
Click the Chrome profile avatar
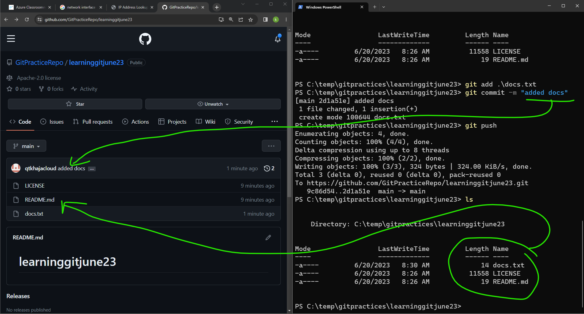click(x=276, y=19)
